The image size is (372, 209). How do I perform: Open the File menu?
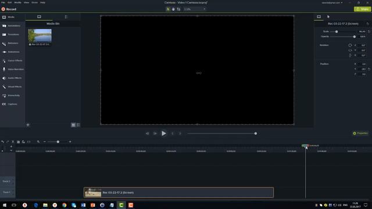pyautogui.click(x=3, y=2)
